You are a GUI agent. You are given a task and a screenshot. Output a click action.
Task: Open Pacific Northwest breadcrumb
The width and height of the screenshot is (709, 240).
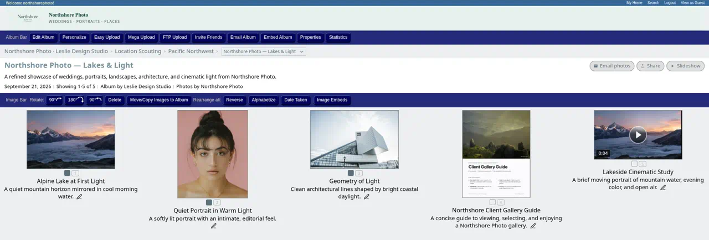click(x=191, y=51)
